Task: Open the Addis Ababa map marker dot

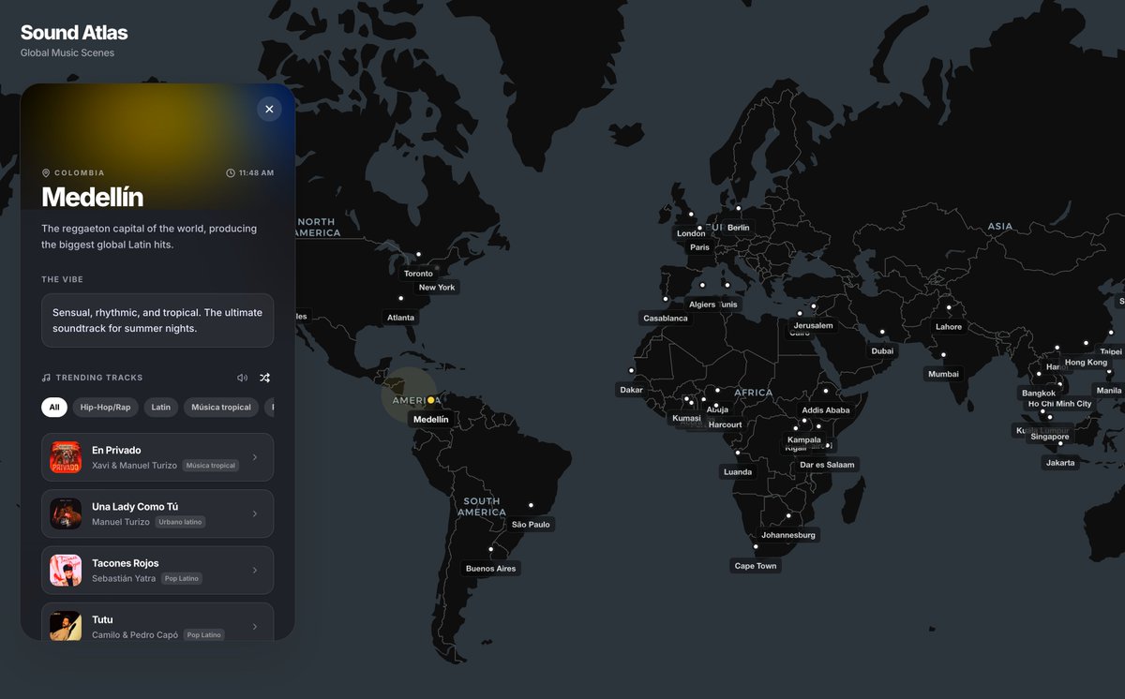Action: pyautogui.click(x=826, y=391)
